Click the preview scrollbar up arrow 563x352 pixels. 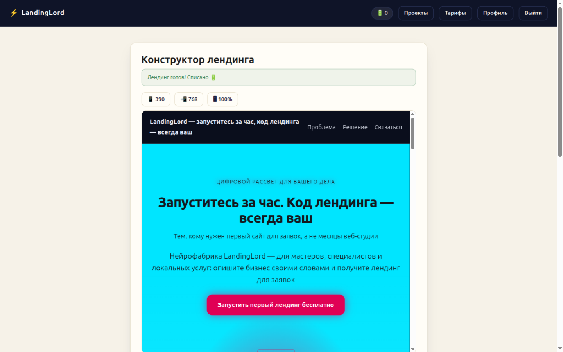[x=412, y=114]
